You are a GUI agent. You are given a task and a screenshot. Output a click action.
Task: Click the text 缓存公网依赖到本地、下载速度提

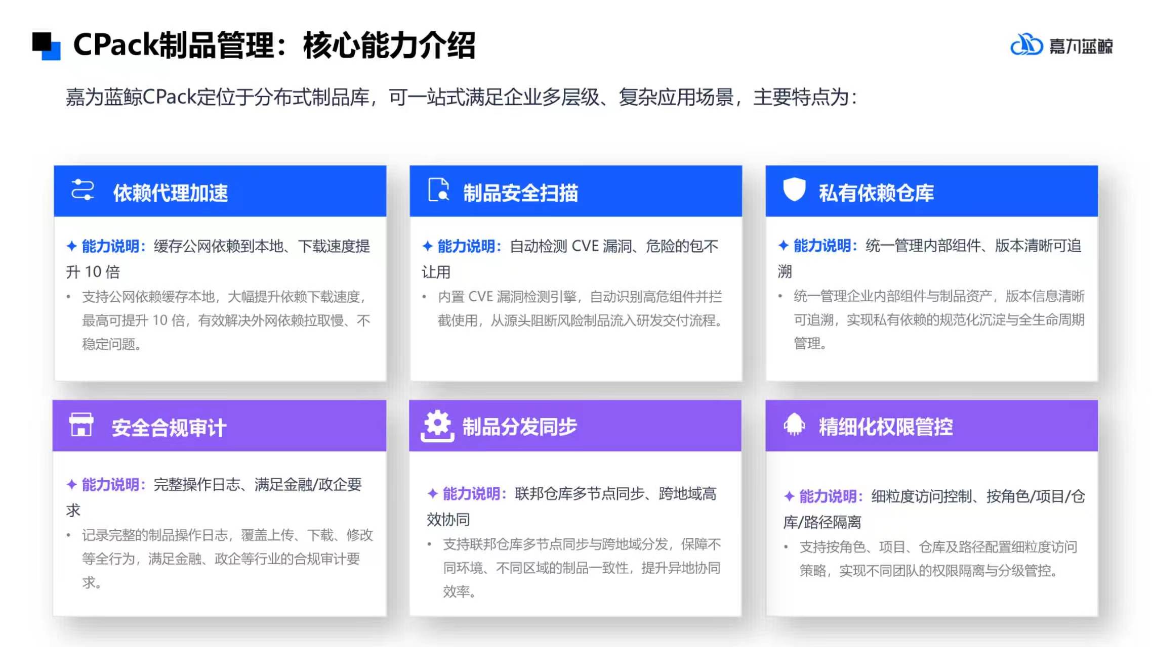pos(262,246)
